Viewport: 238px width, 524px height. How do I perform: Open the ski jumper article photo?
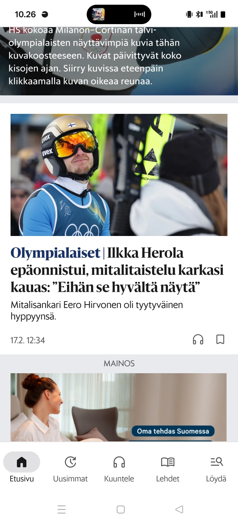point(119,175)
